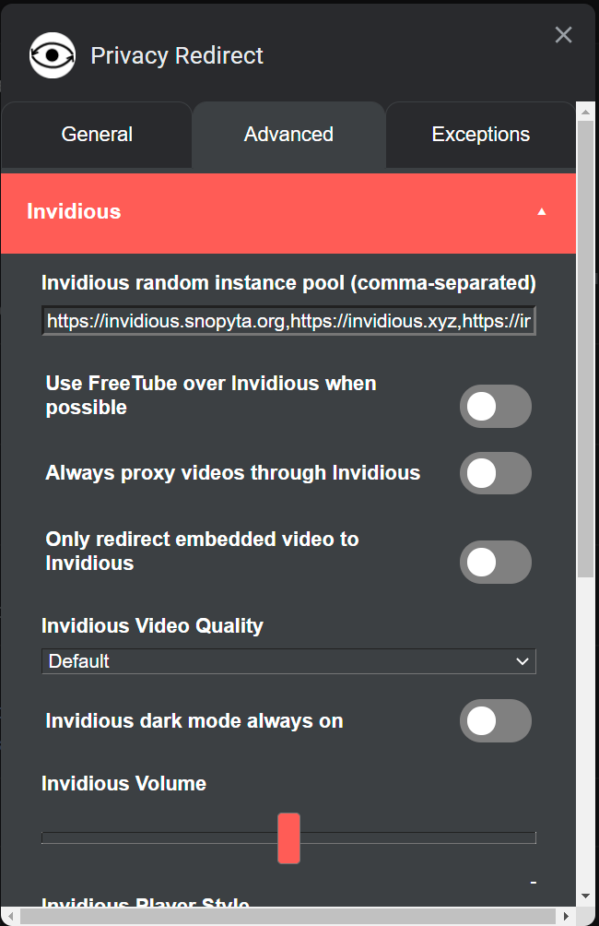Collapse the Invidious section header
The width and height of the screenshot is (599, 926).
[276, 212]
